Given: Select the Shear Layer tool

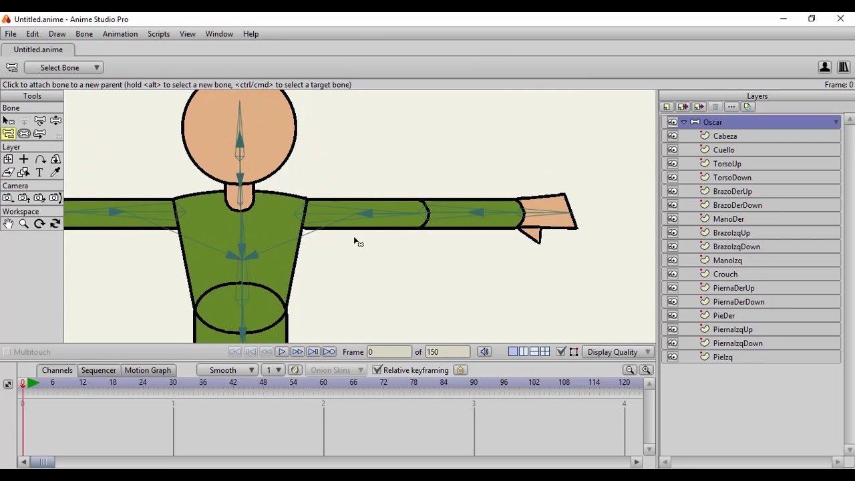Looking at the screenshot, I should [8, 172].
